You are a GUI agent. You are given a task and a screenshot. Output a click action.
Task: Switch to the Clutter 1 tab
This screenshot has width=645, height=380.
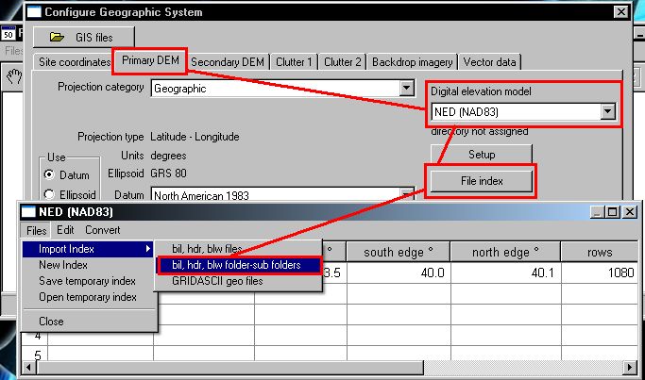294,62
